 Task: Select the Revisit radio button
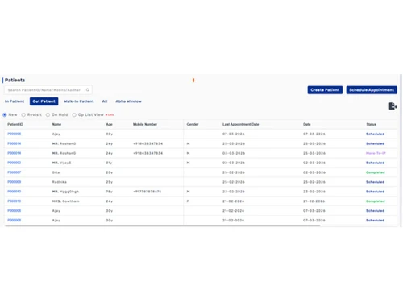coord(23,114)
